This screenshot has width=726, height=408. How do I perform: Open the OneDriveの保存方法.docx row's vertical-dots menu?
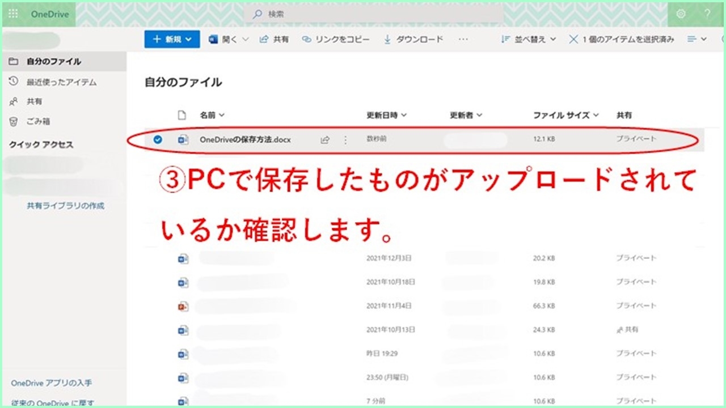point(345,139)
